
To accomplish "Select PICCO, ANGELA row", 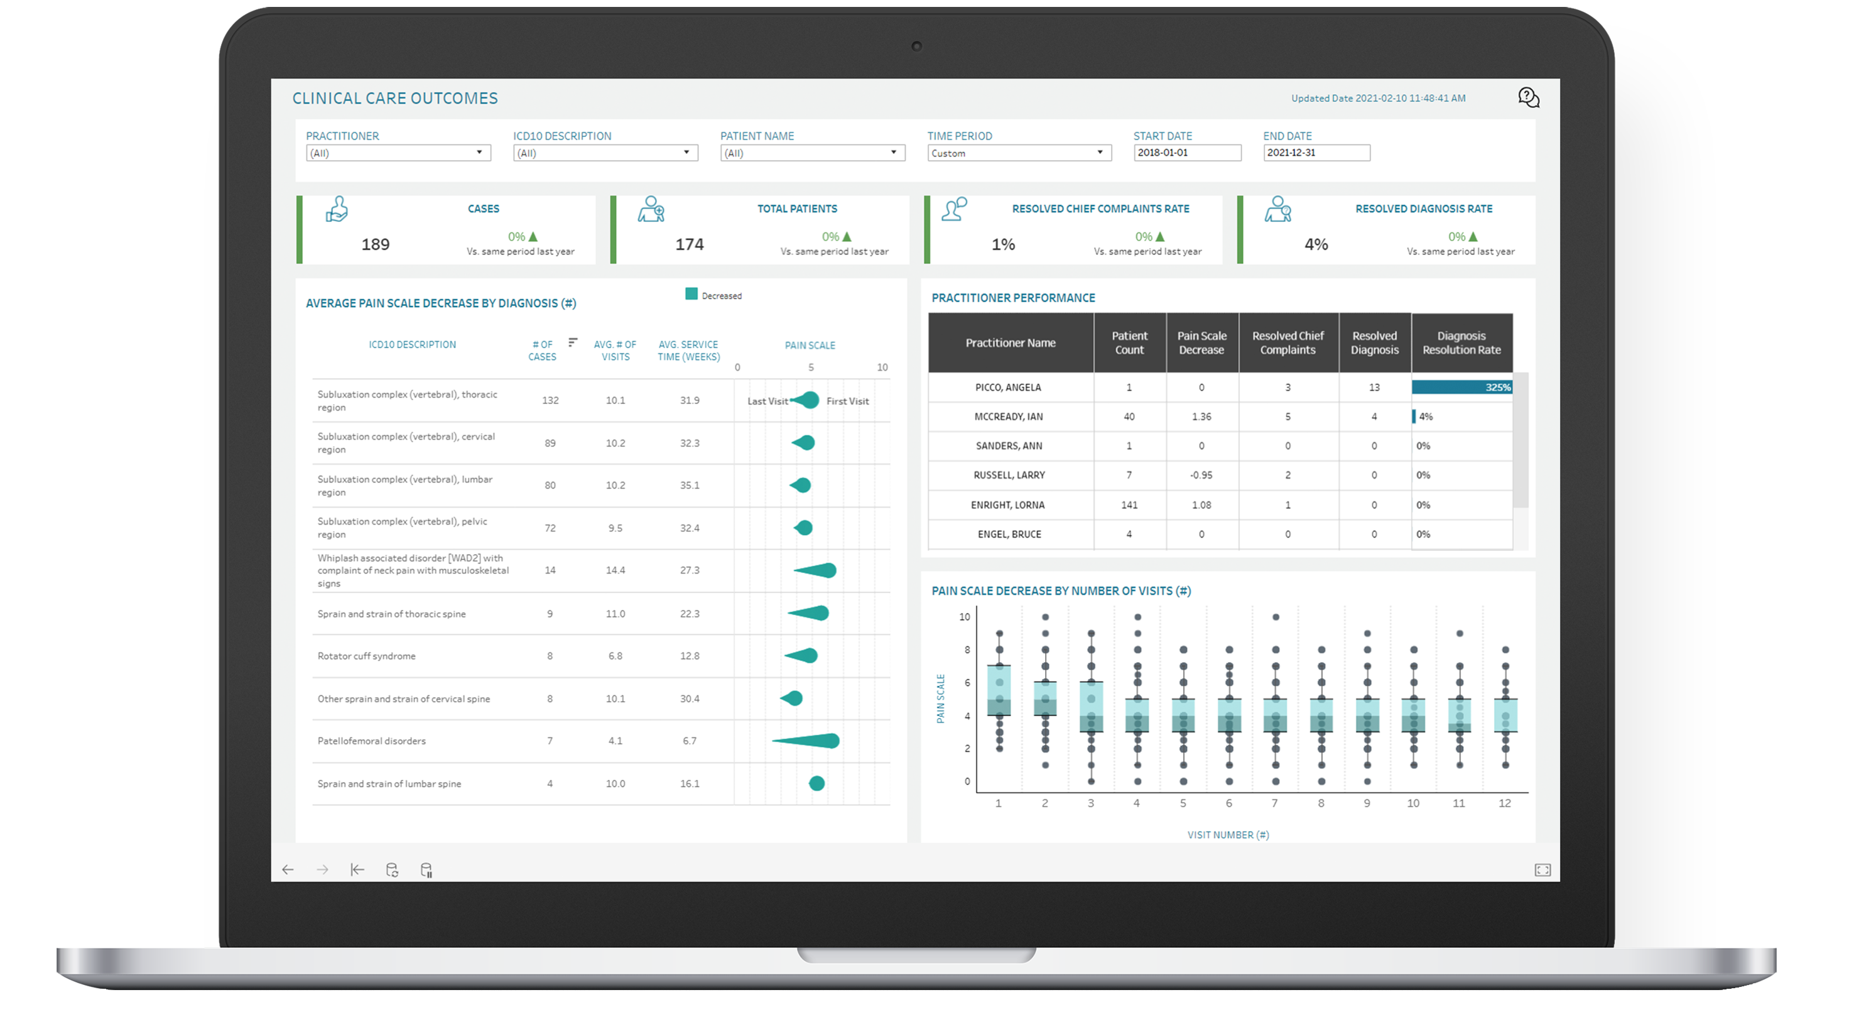I will [x=1221, y=388].
